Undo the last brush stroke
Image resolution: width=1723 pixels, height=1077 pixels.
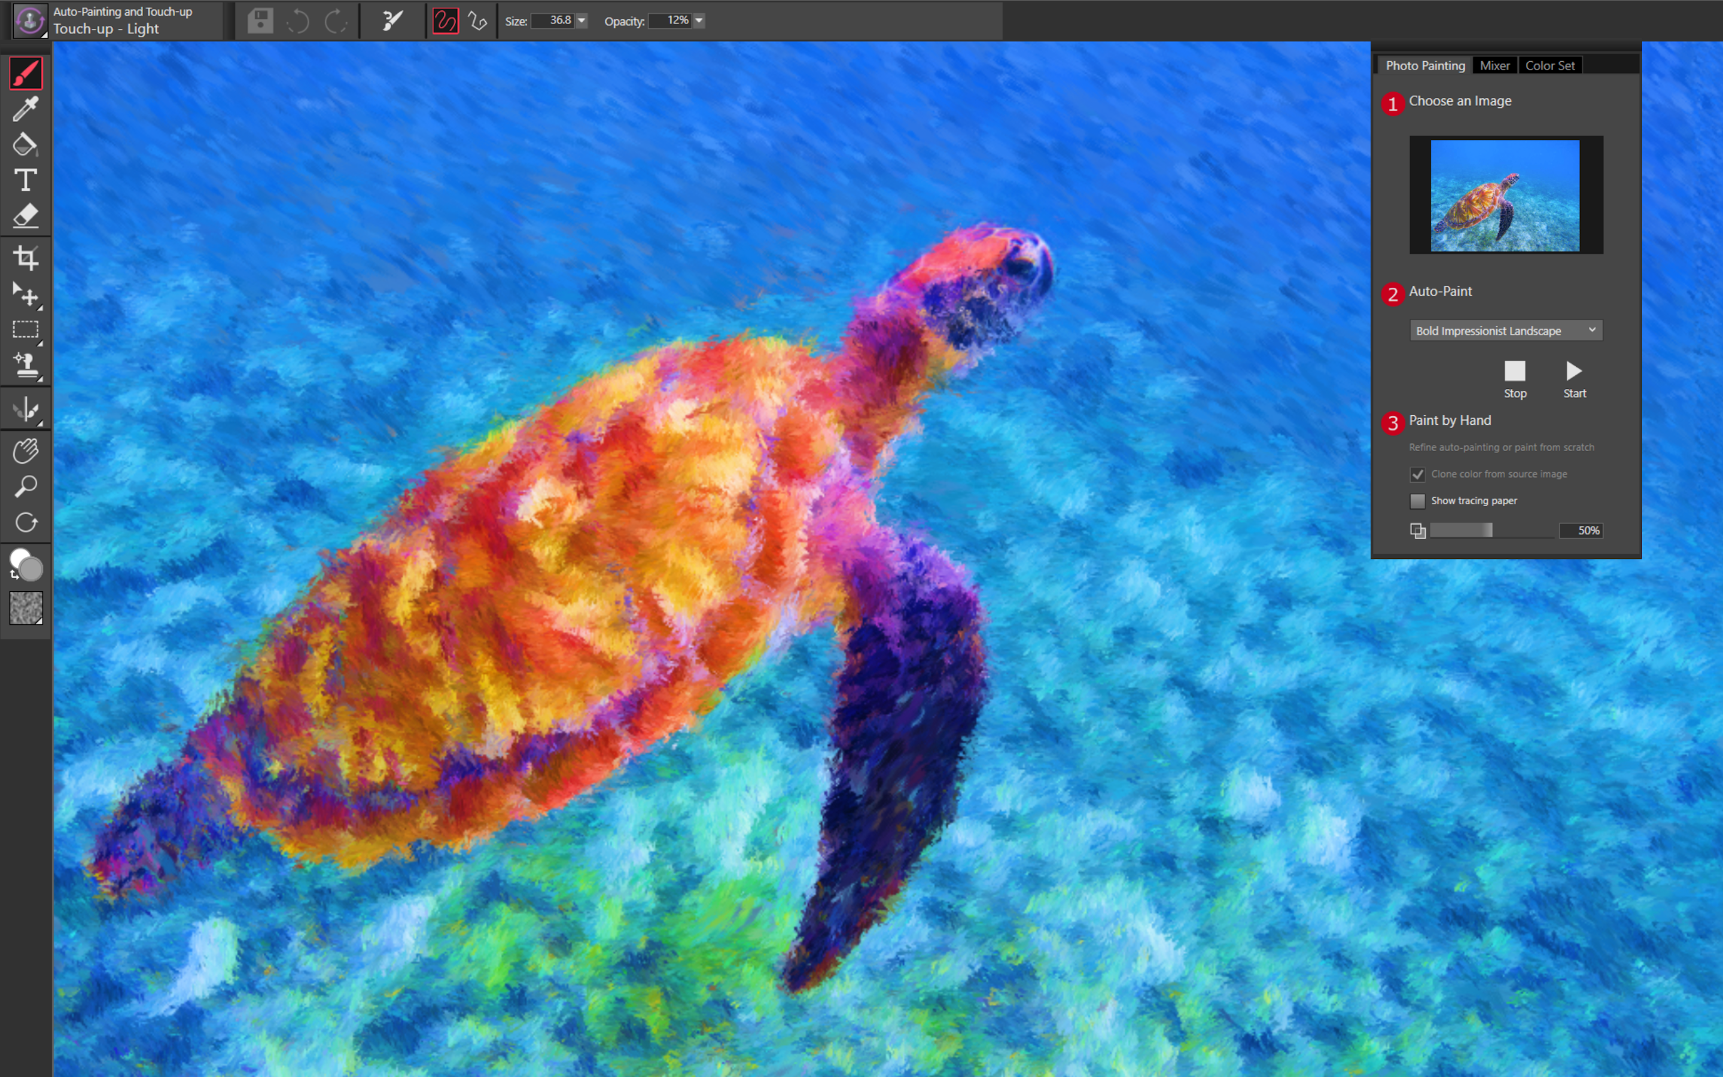(x=299, y=21)
